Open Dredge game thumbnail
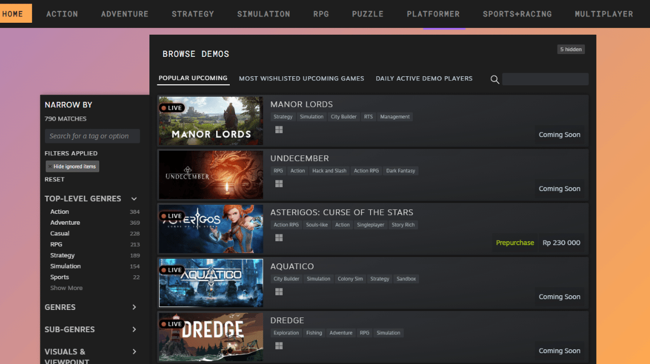650x364 pixels. pyautogui.click(x=211, y=337)
